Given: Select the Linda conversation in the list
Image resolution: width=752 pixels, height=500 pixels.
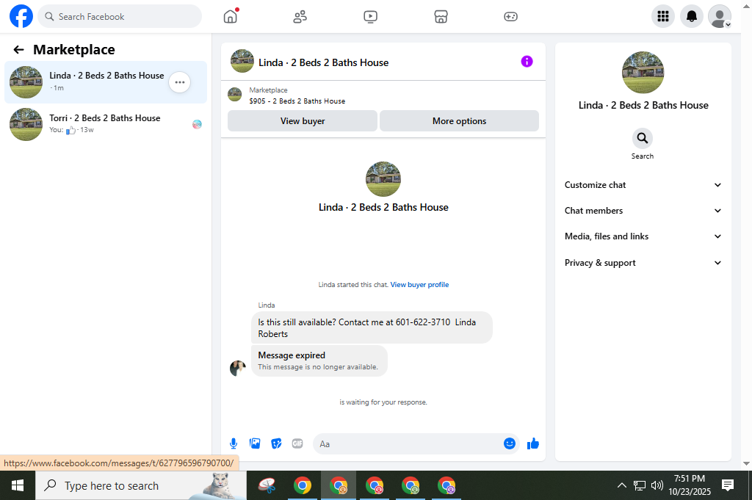Looking at the screenshot, I should 106,82.
